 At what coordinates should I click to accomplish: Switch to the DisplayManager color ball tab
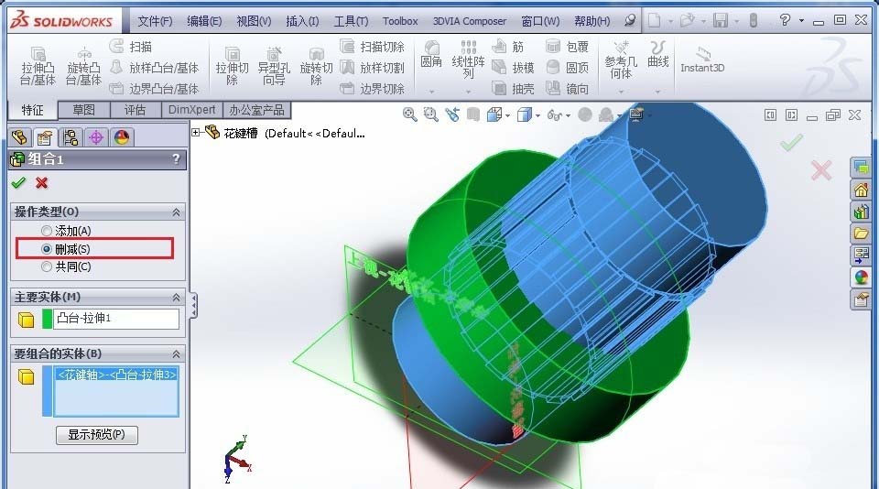[121, 137]
